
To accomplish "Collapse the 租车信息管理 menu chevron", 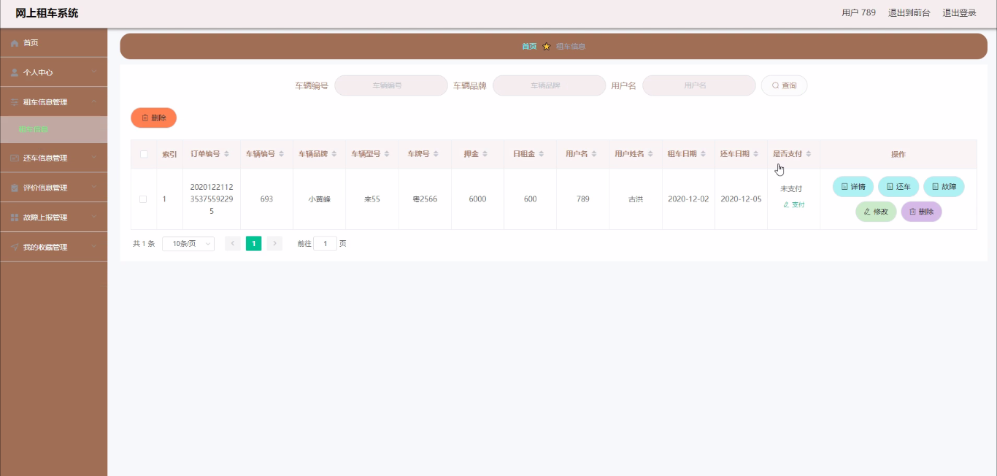I will pyautogui.click(x=94, y=102).
